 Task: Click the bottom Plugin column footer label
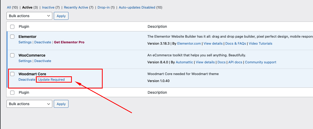24,92
